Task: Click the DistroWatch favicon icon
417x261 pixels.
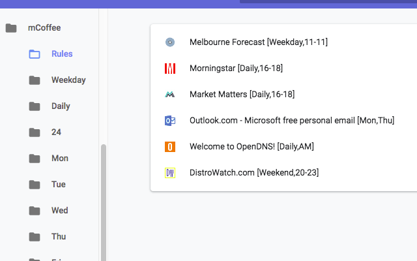Action: tap(170, 173)
